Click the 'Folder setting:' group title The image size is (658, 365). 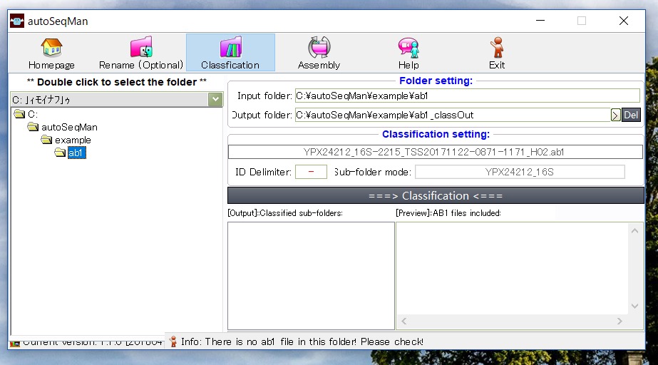pyautogui.click(x=436, y=81)
